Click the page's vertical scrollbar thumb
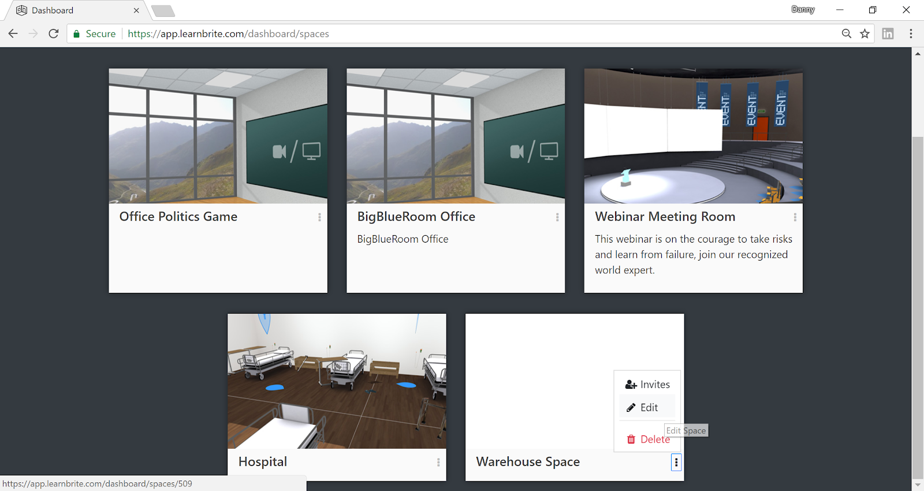This screenshot has width=924, height=491. tap(918, 308)
